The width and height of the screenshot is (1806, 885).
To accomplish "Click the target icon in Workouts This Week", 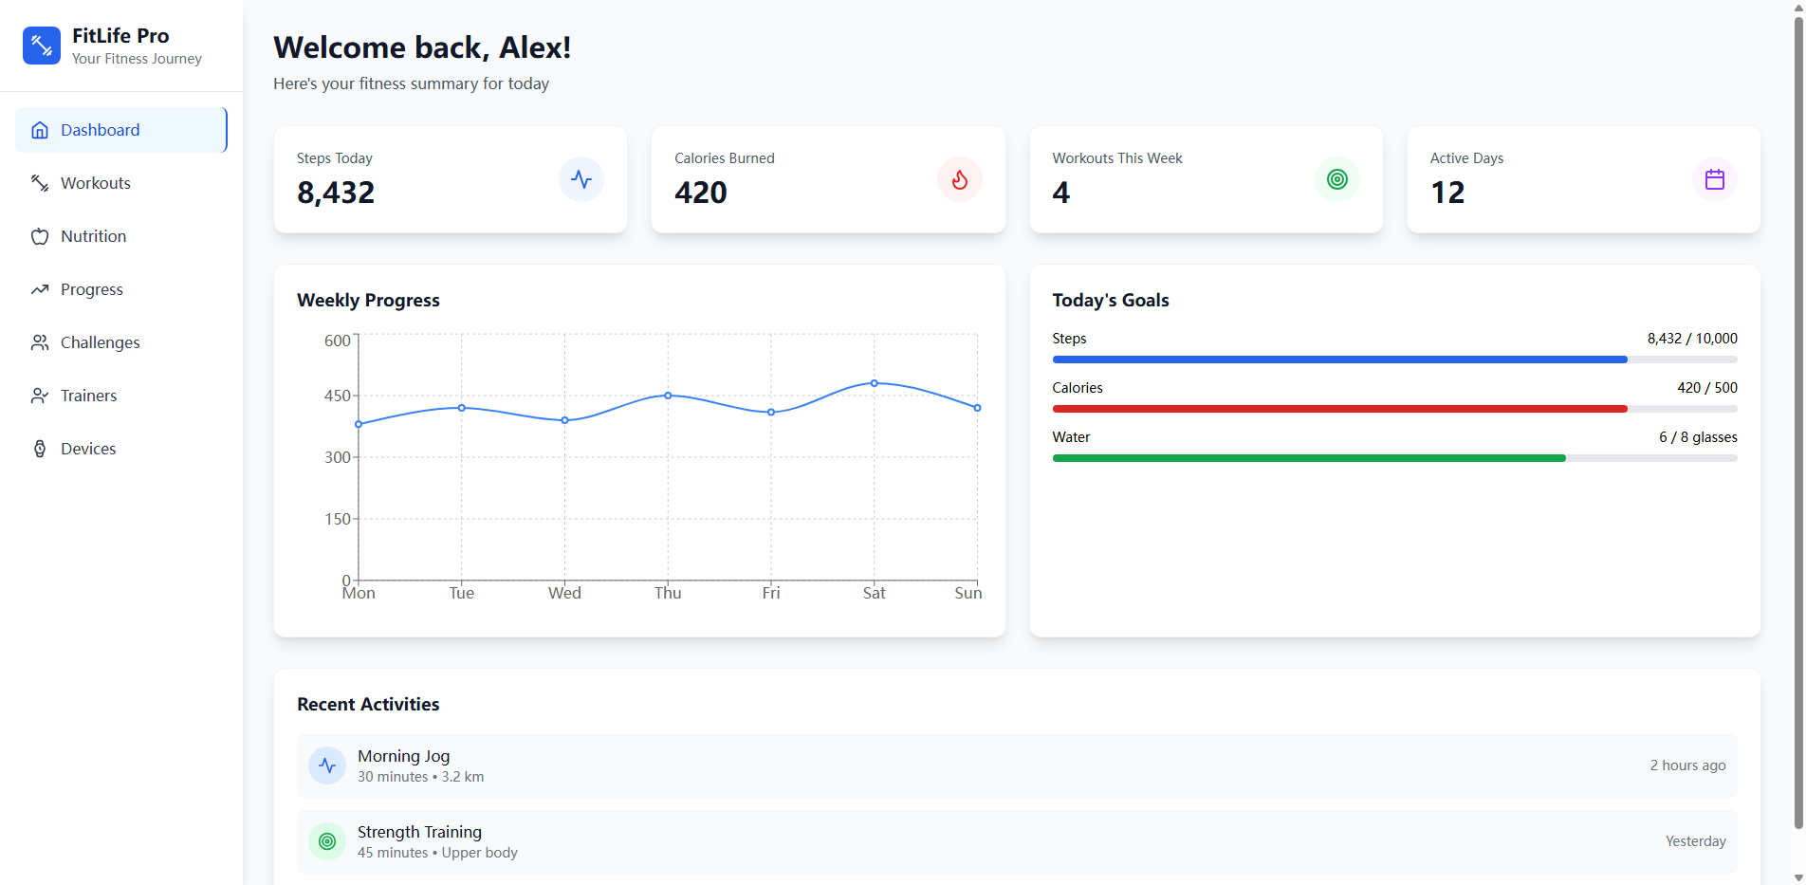I will (1336, 179).
